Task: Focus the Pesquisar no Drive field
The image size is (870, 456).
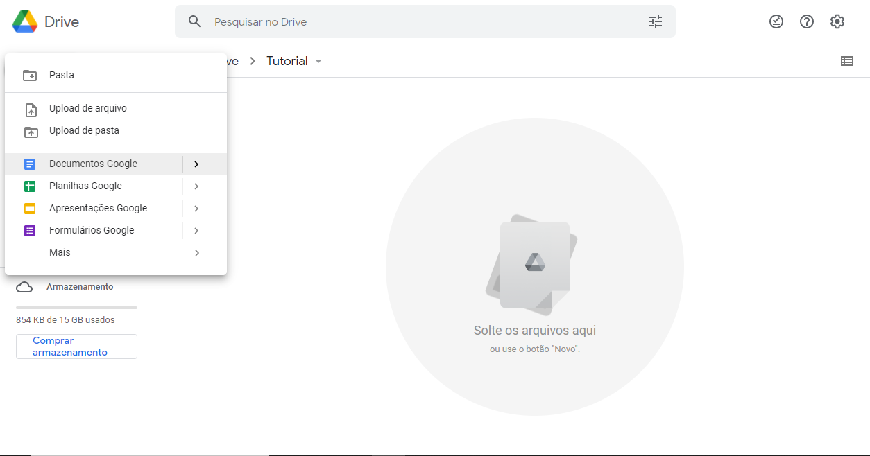Action: coord(425,21)
